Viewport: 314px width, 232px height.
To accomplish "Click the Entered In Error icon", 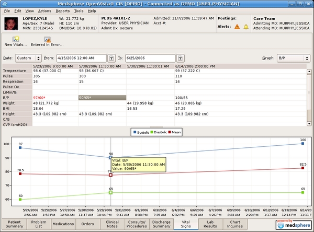I will click(x=47, y=39).
